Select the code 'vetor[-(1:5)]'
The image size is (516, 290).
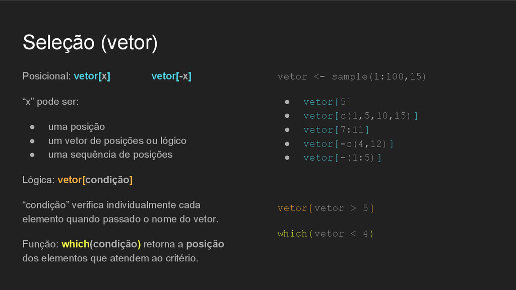click(x=342, y=158)
